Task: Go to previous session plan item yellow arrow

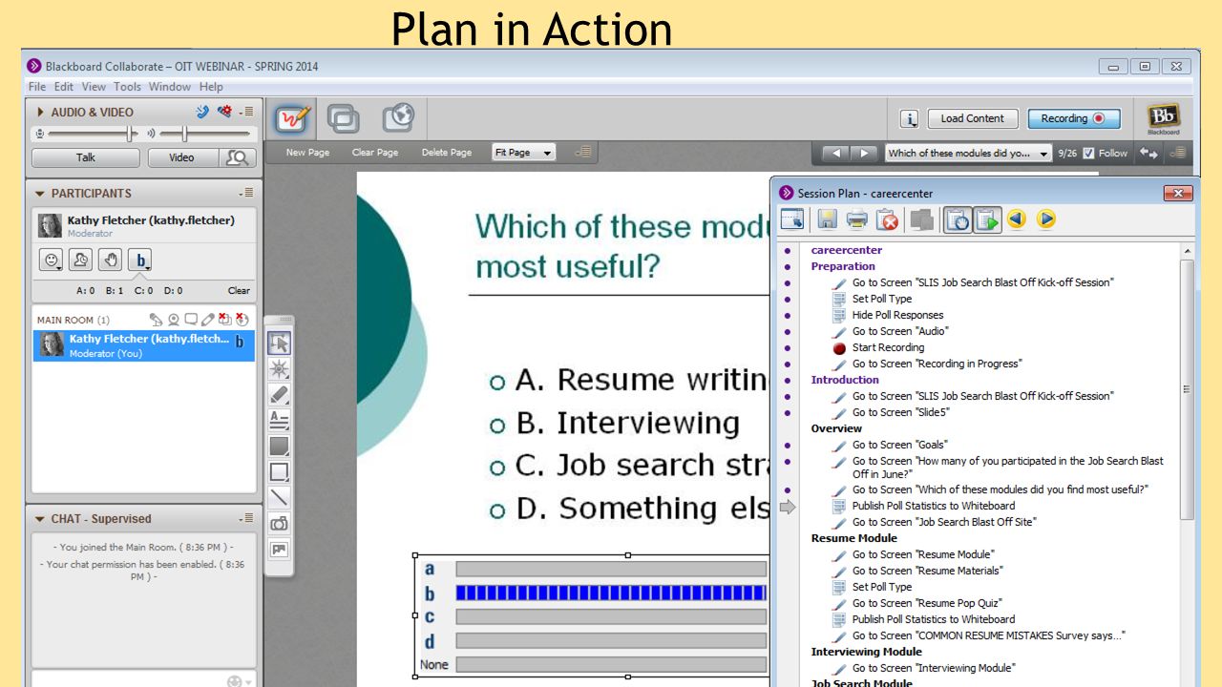Action: [1017, 219]
